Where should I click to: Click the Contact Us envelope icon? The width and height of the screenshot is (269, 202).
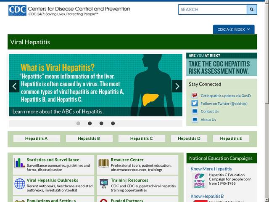(x=195, y=111)
